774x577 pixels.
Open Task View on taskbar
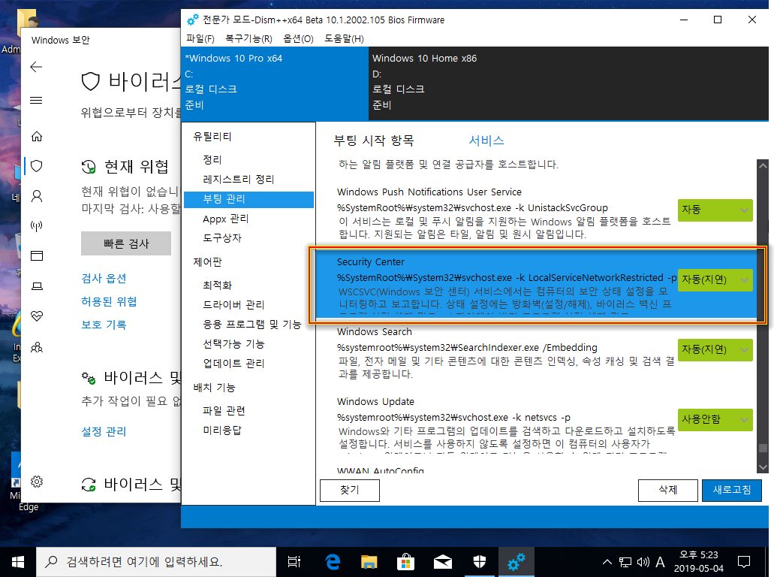click(294, 562)
